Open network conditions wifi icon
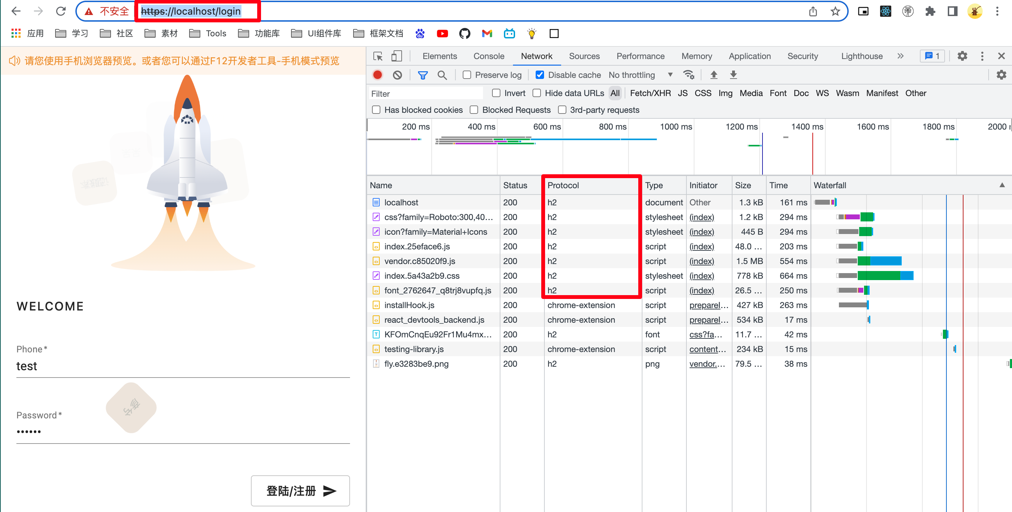 [x=689, y=75]
